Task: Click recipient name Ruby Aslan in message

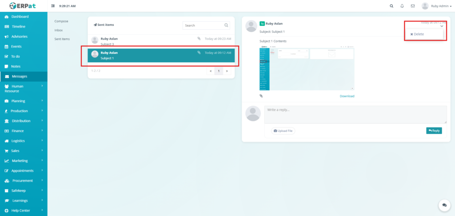Action: (274, 24)
